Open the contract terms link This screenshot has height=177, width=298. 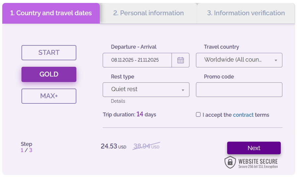point(243,115)
